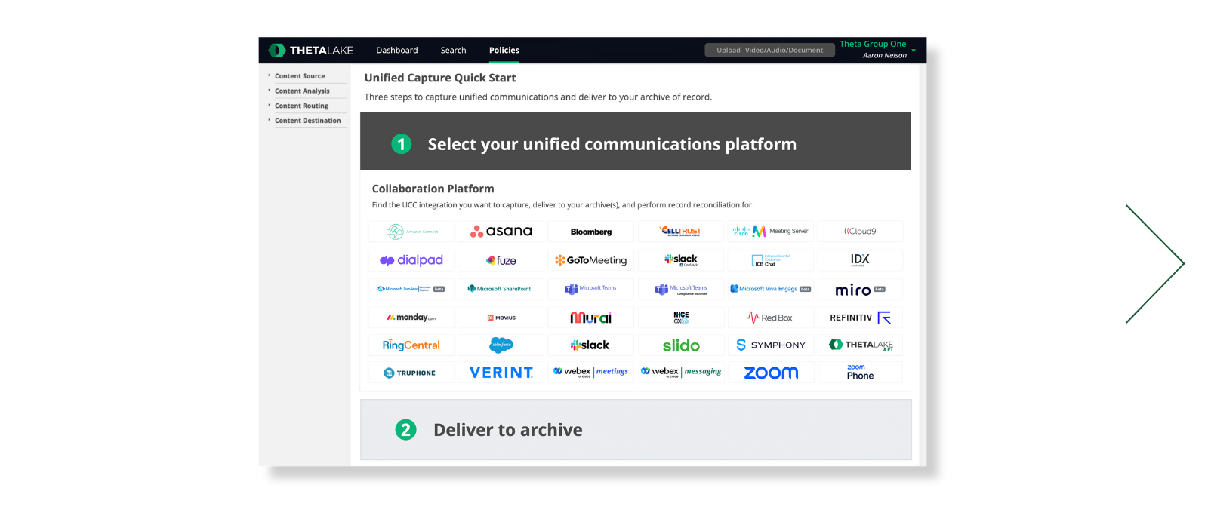
Task: Select the plain Microsoft Teams tile
Action: click(591, 289)
